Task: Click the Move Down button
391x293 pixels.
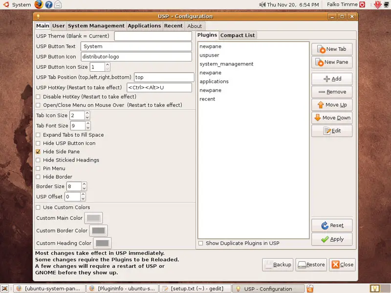Action: (x=332, y=118)
